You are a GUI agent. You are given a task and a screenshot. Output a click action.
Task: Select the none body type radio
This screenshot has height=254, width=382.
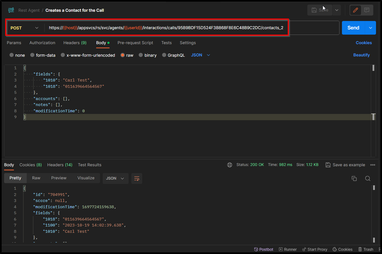click(11, 55)
